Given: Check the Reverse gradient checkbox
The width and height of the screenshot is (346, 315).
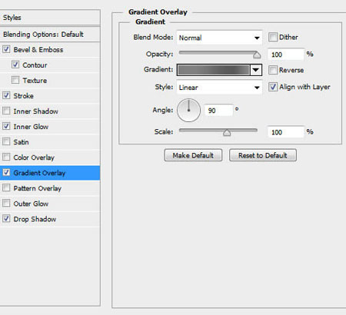Looking at the screenshot, I should [273, 70].
